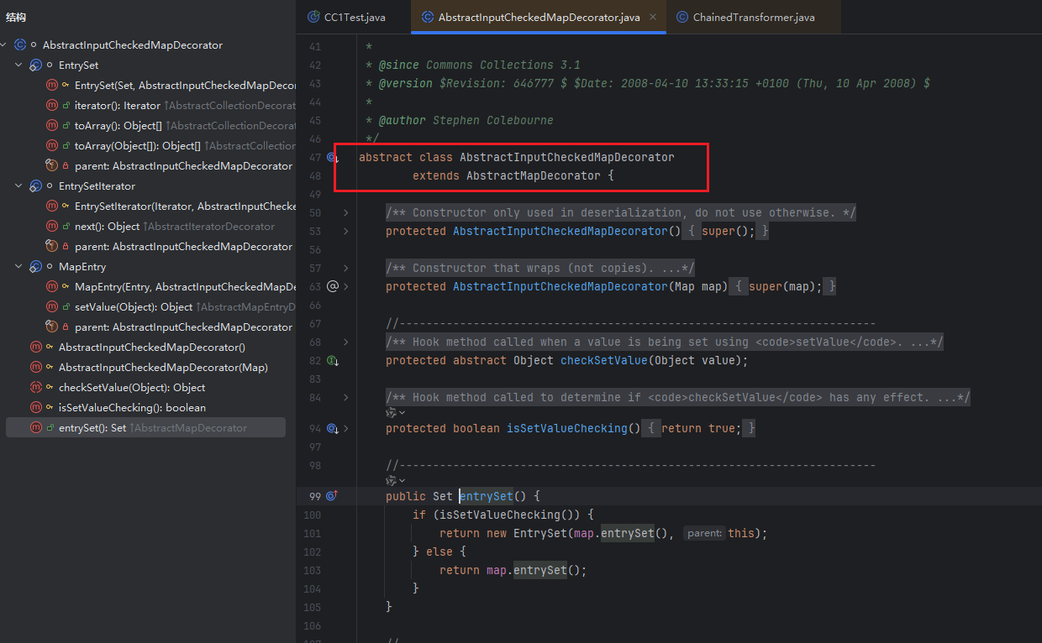Click the implemented-method gutter icon on line 82
Image resolution: width=1042 pixels, height=643 pixels.
click(332, 361)
